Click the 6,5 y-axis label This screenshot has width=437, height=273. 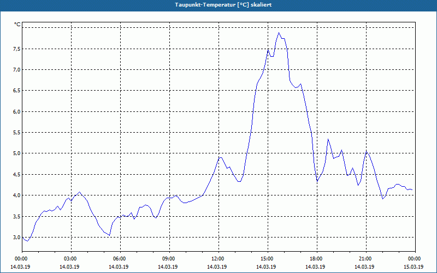(17, 91)
